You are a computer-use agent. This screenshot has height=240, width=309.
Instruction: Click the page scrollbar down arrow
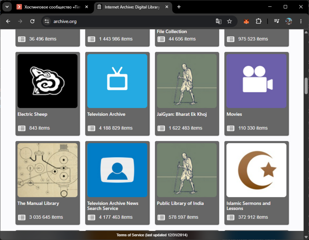[x=306, y=237]
